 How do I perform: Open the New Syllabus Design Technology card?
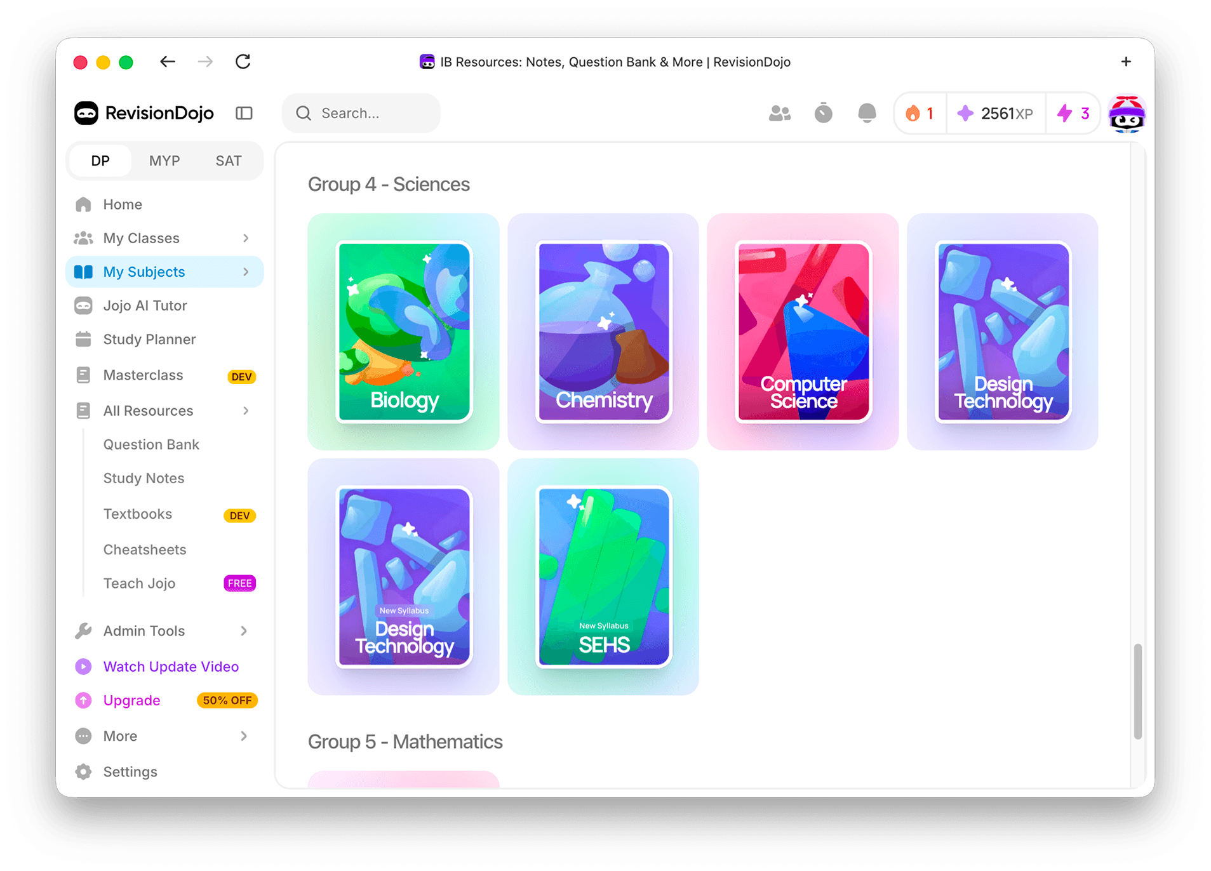point(404,576)
